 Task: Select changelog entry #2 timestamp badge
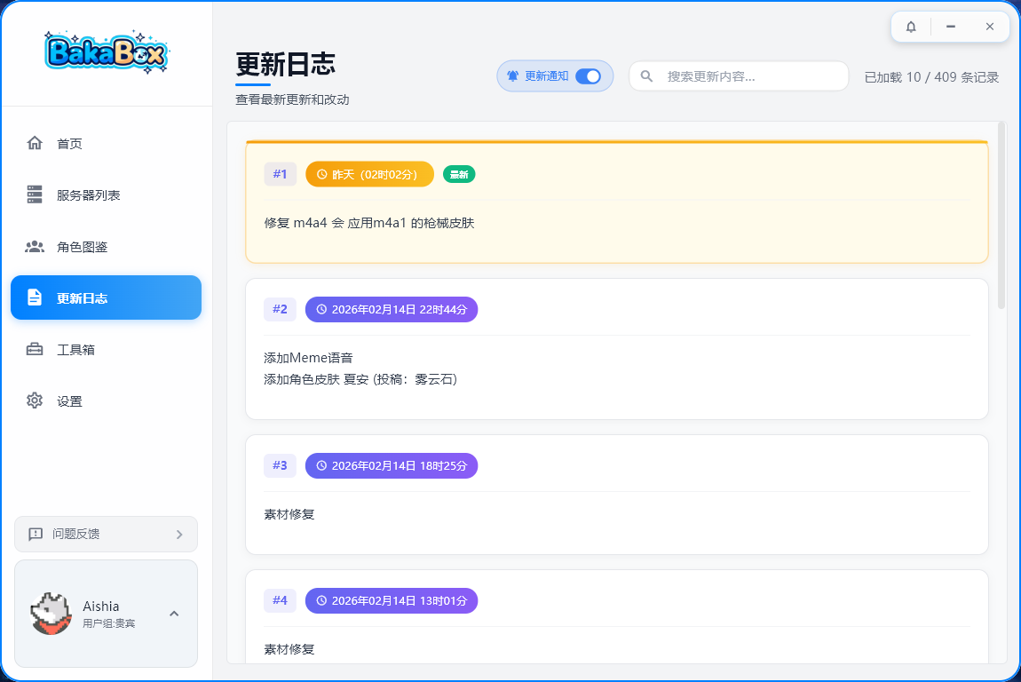pyautogui.click(x=392, y=309)
